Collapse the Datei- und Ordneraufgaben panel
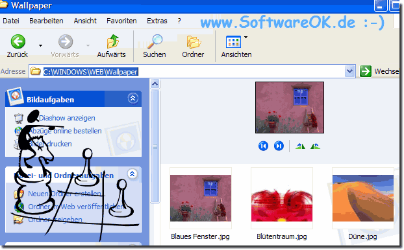The height and width of the screenshot is (250, 404). tap(133, 174)
